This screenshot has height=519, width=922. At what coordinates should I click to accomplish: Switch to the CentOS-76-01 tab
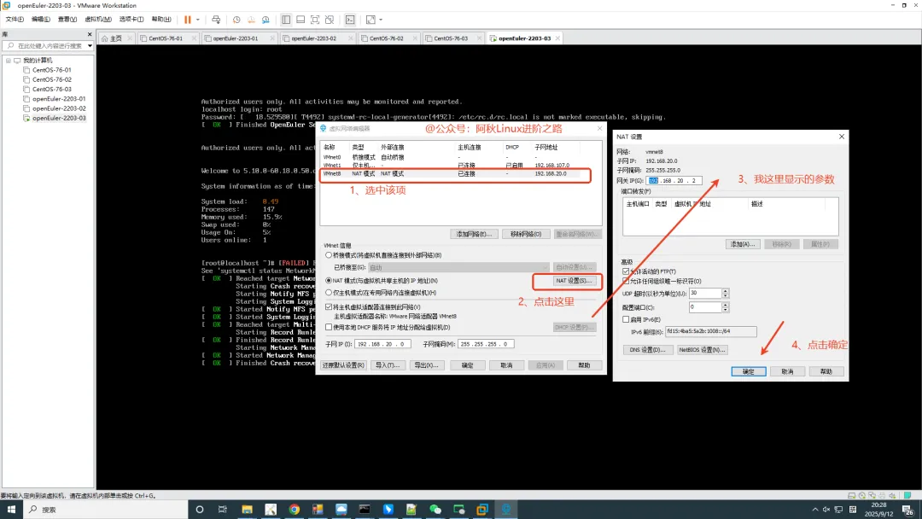[x=166, y=38]
